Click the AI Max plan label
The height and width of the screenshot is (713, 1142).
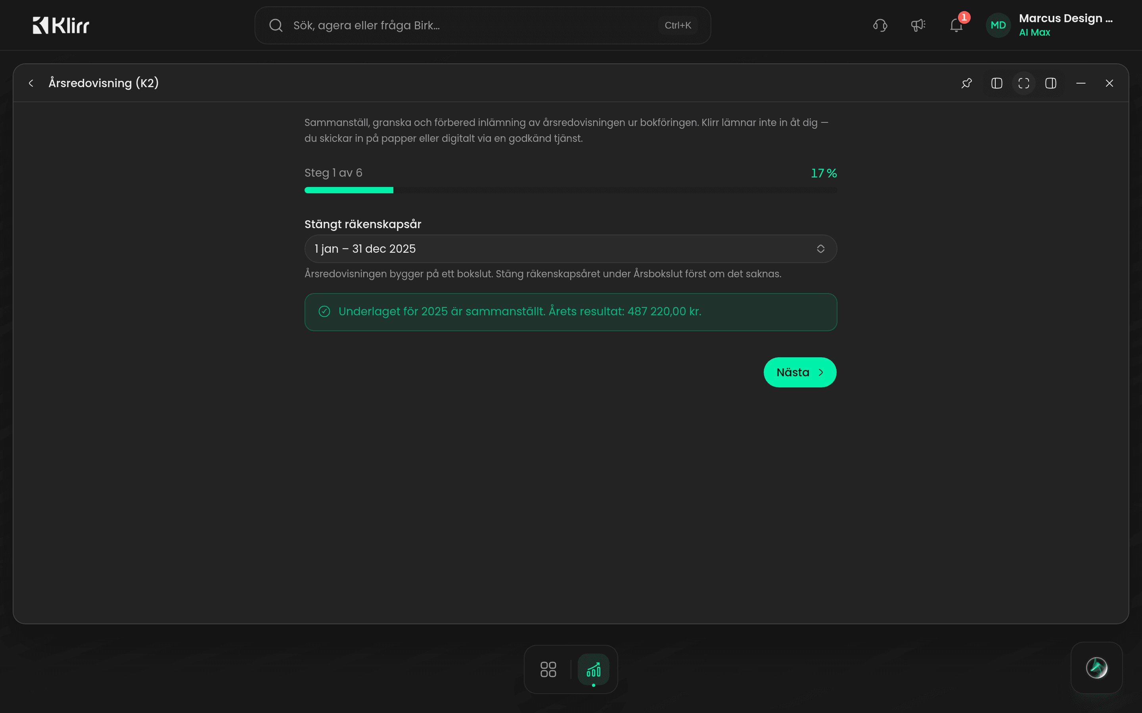pos(1035,32)
